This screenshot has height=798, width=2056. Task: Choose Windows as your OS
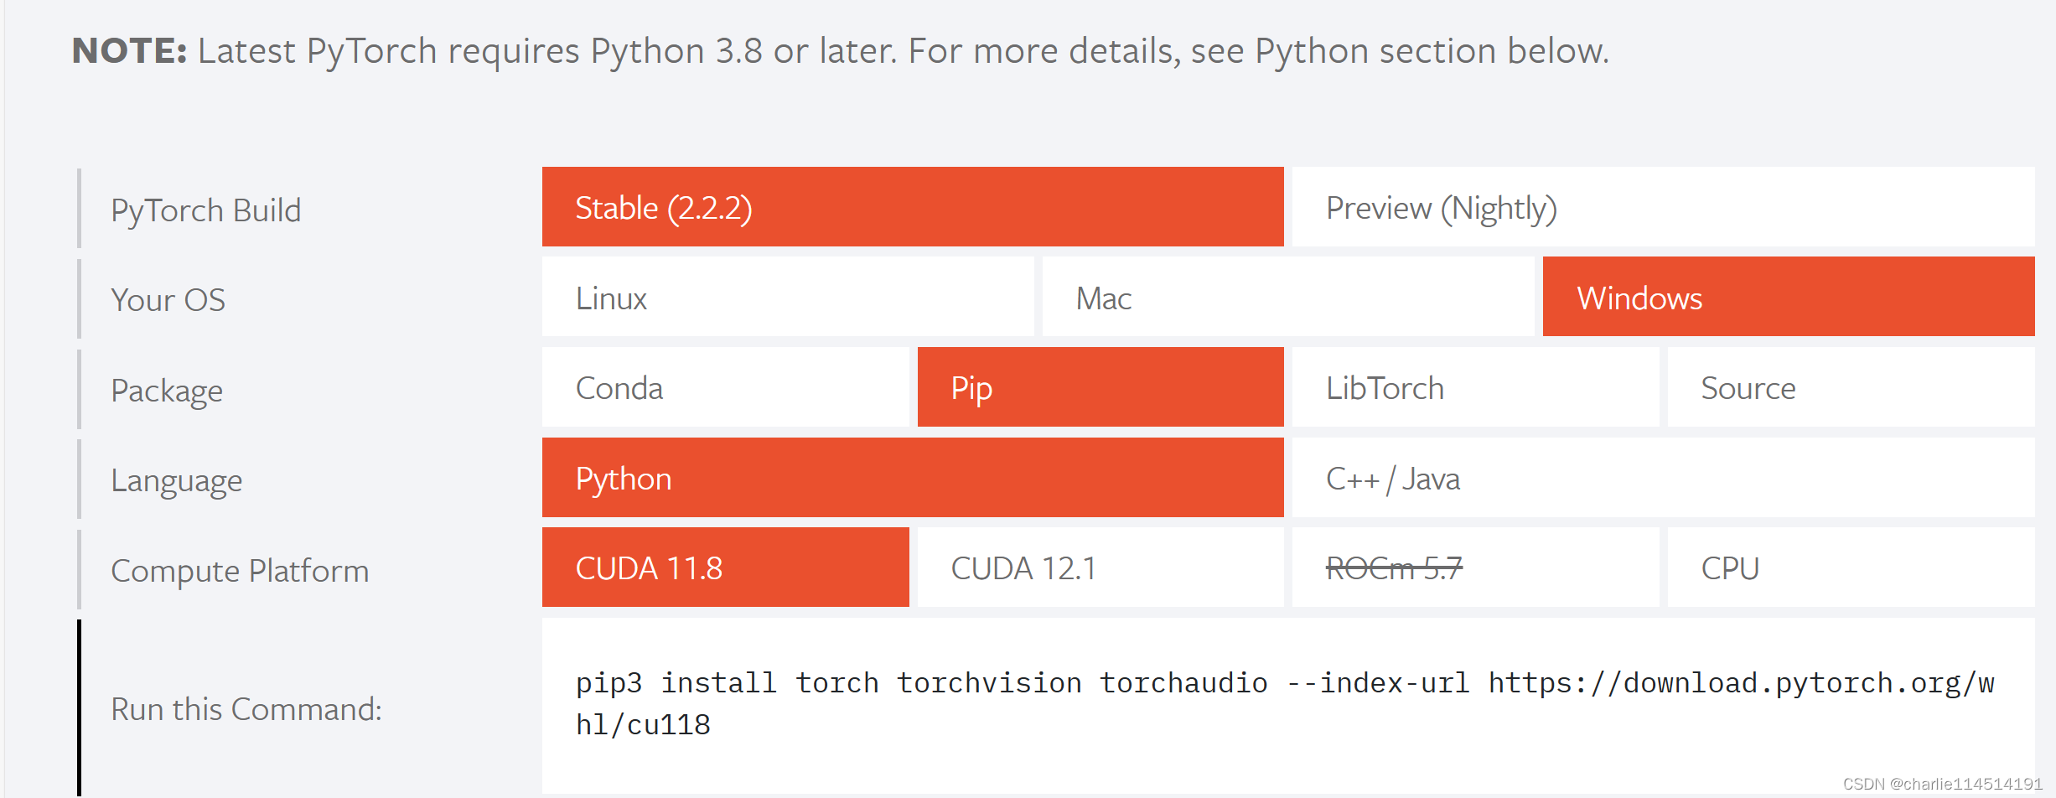click(x=1640, y=298)
